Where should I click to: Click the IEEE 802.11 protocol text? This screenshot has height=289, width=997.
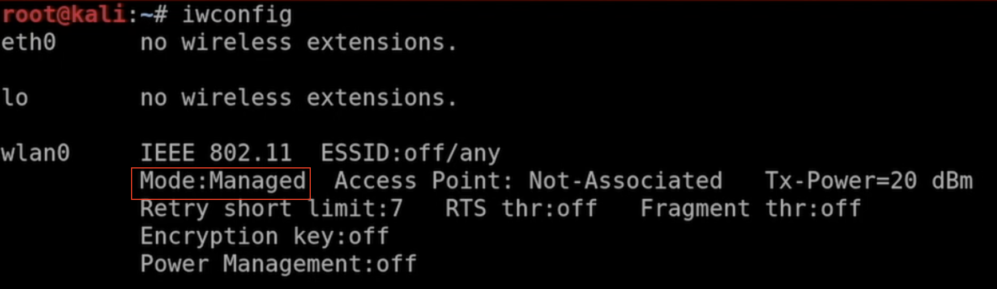216,153
